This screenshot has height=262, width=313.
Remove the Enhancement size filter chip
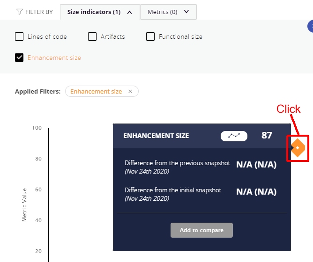[130, 91]
